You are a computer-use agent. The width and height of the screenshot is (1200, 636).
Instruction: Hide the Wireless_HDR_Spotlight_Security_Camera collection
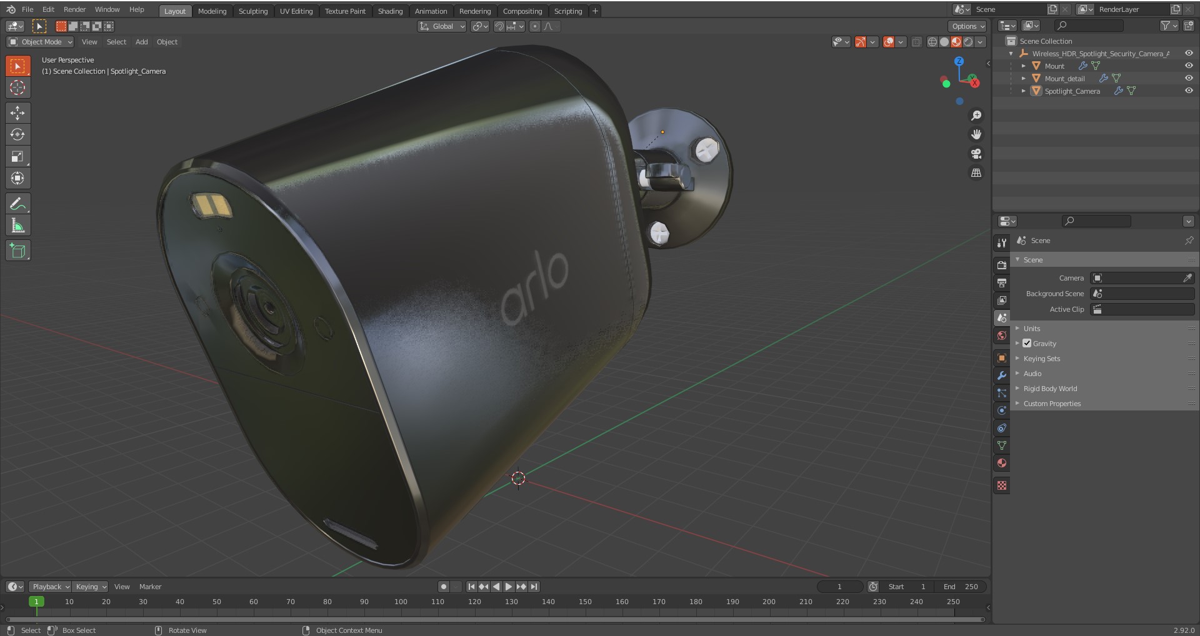(1189, 53)
